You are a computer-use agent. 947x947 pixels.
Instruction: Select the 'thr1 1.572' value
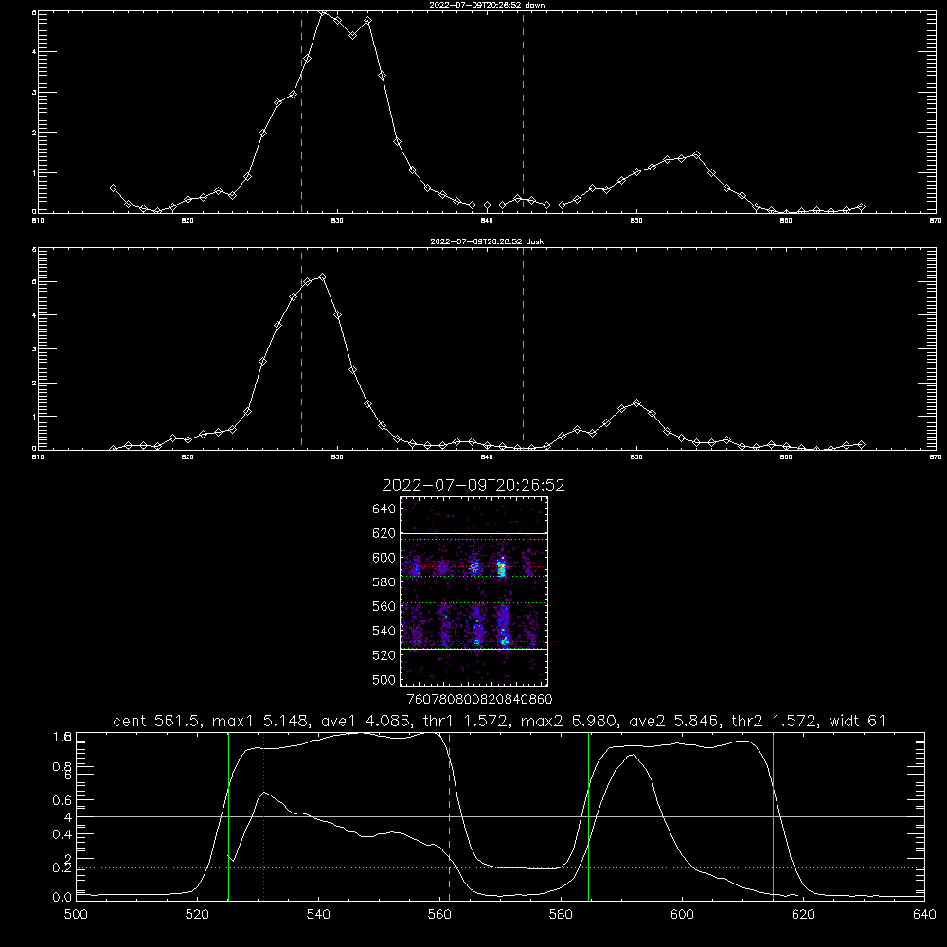pos(465,721)
